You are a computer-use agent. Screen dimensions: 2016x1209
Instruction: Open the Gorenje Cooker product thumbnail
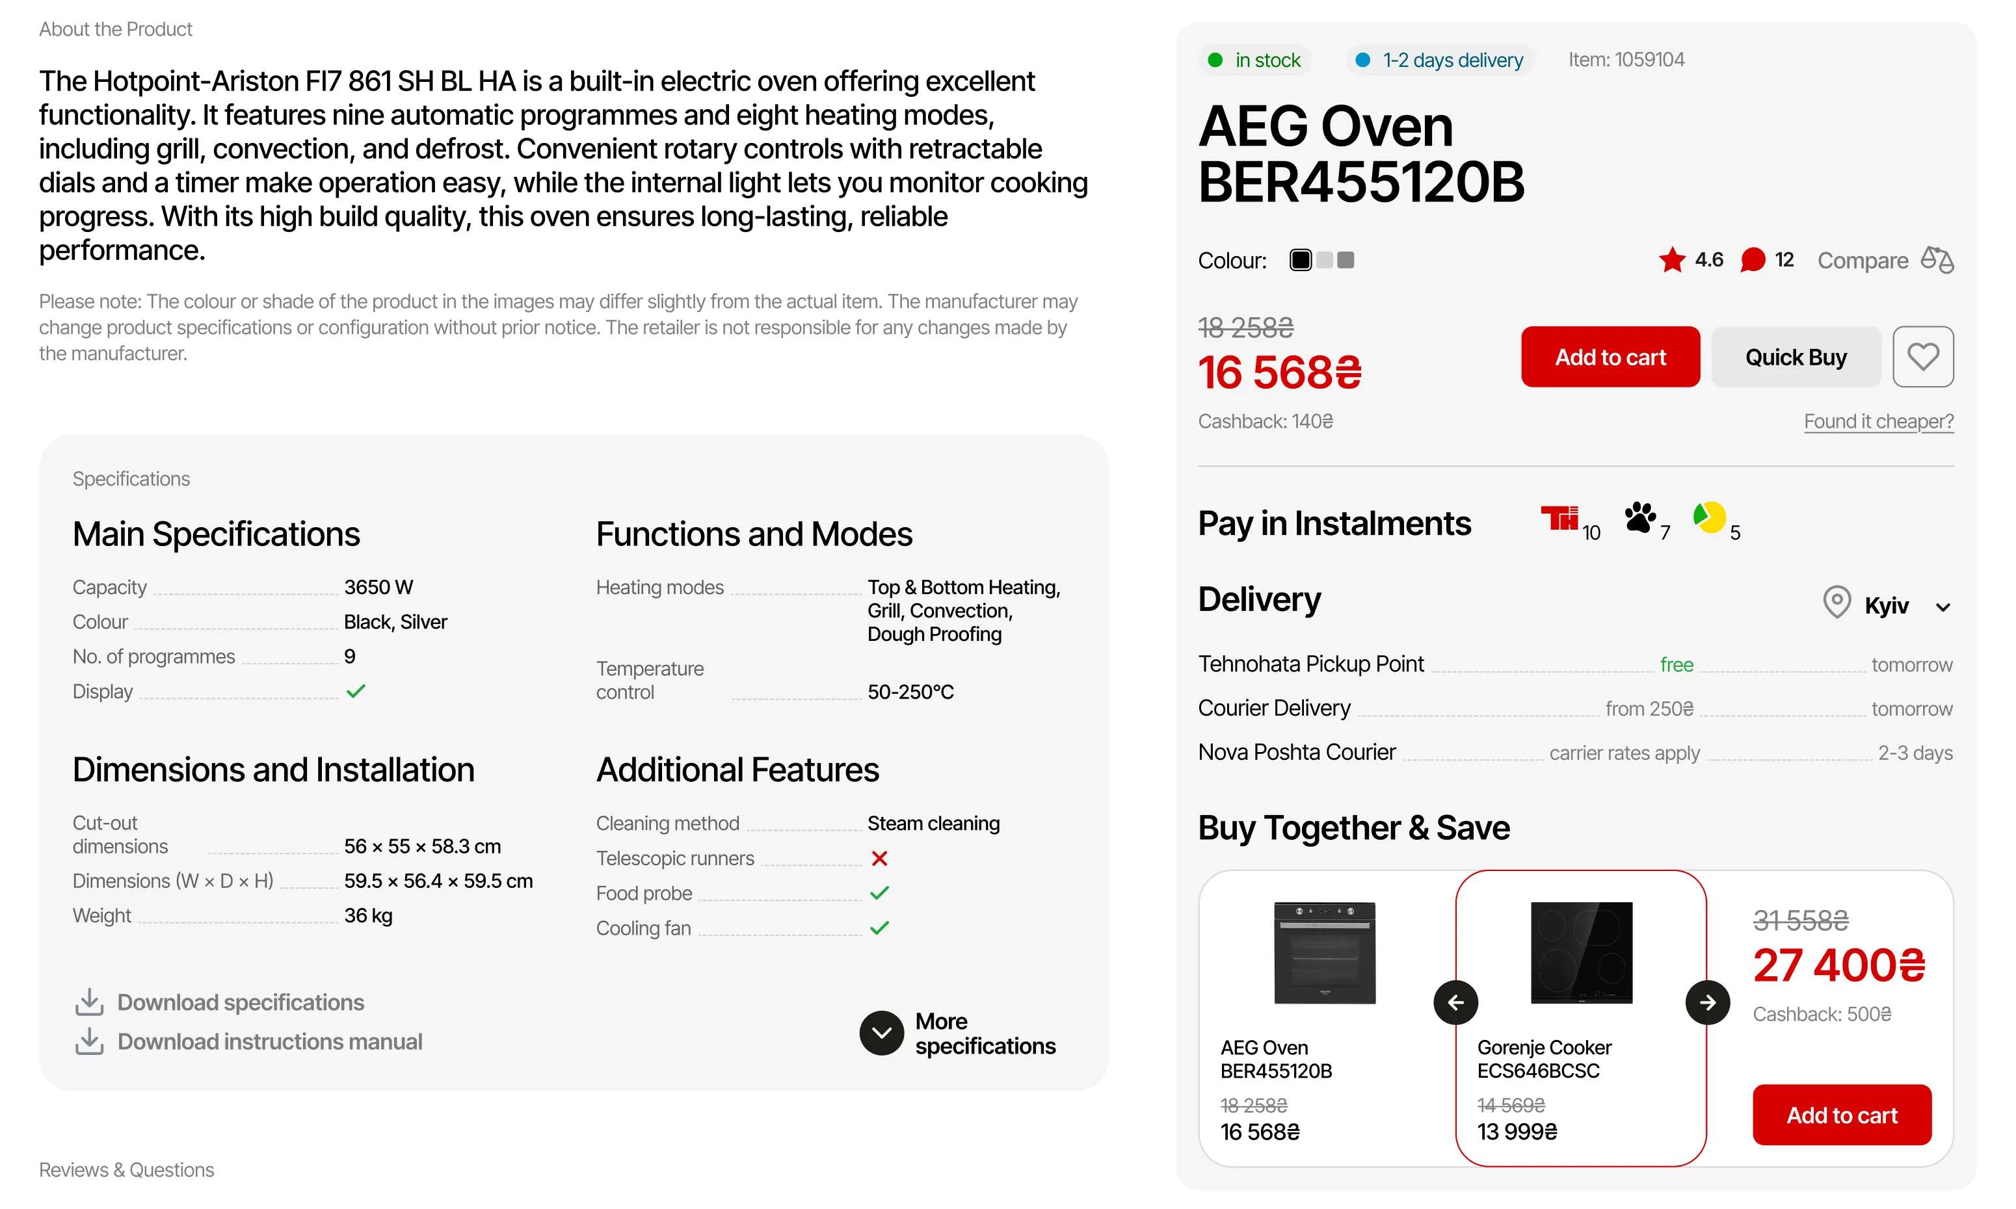(1581, 952)
